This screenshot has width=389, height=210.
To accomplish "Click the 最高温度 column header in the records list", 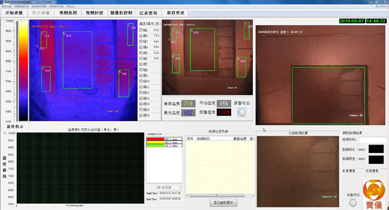I will pos(240,139).
